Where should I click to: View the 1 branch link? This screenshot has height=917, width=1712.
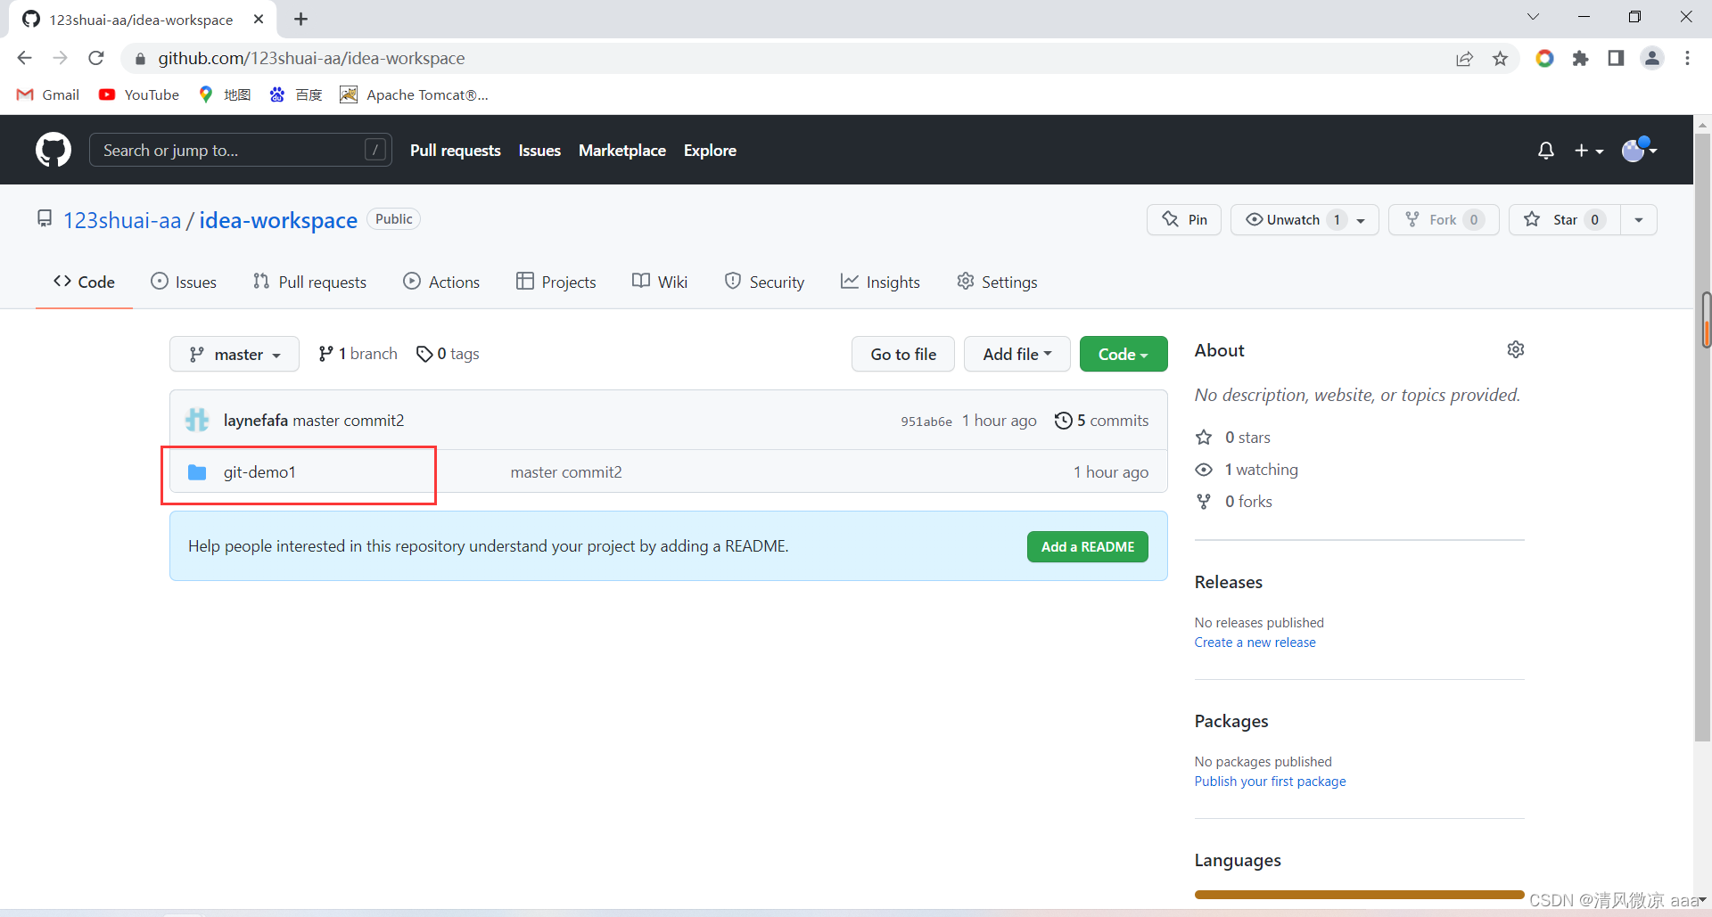point(358,354)
